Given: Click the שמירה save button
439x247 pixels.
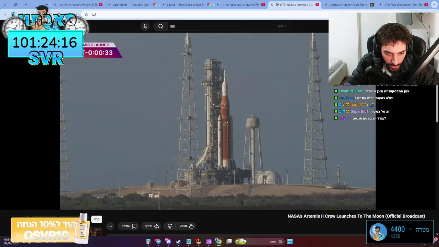Looking at the screenshot, I should pyautogui.click(x=129, y=226).
